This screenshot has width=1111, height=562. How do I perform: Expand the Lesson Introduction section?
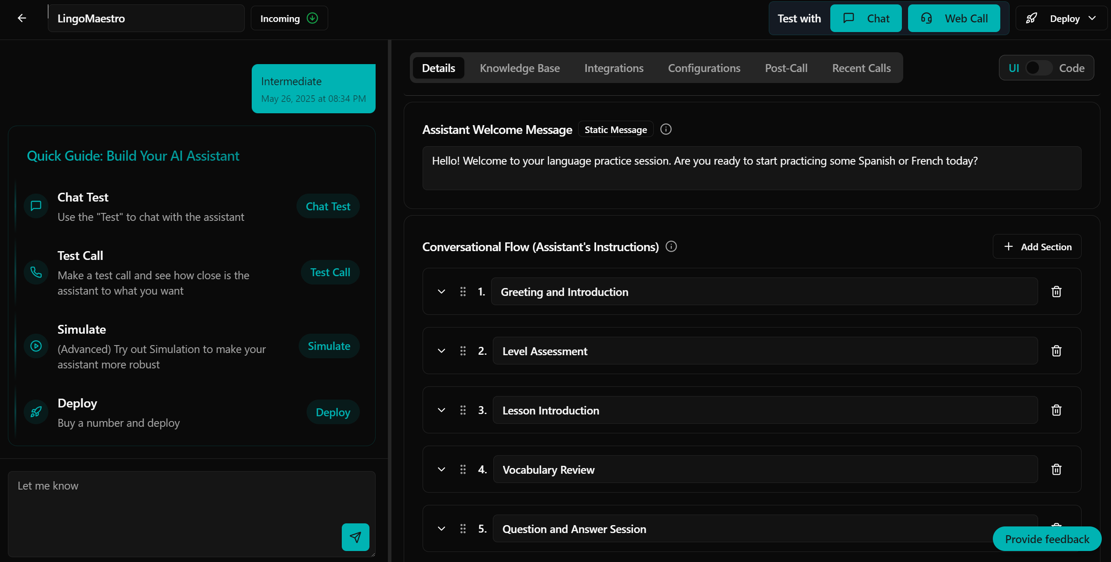pyautogui.click(x=442, y=410)
